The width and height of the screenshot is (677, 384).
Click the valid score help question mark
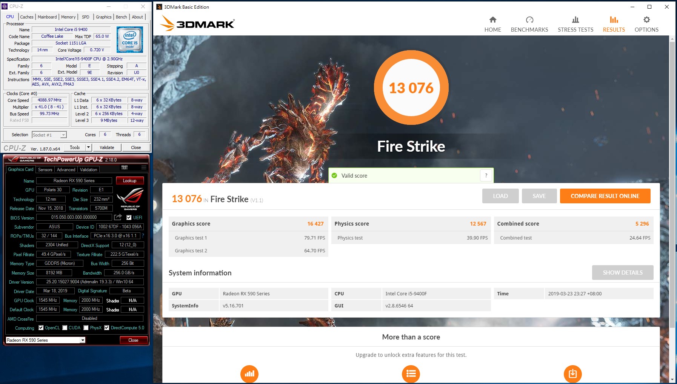[486, 175]
